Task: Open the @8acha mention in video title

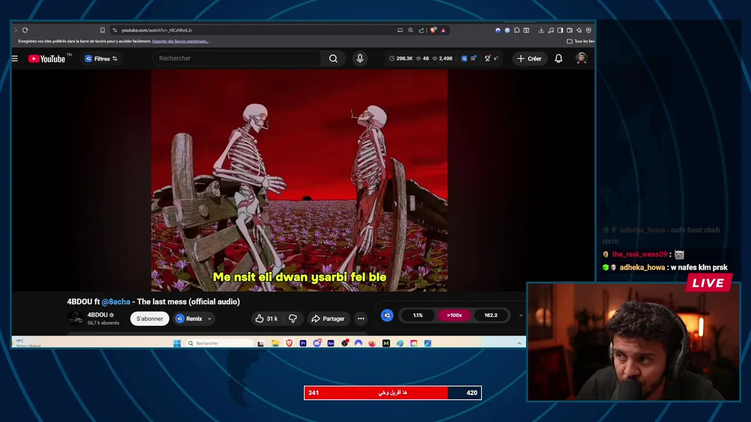Action: click(116, 301)
